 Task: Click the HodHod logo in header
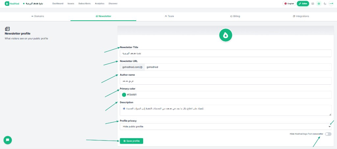click(x=12, y=4)
